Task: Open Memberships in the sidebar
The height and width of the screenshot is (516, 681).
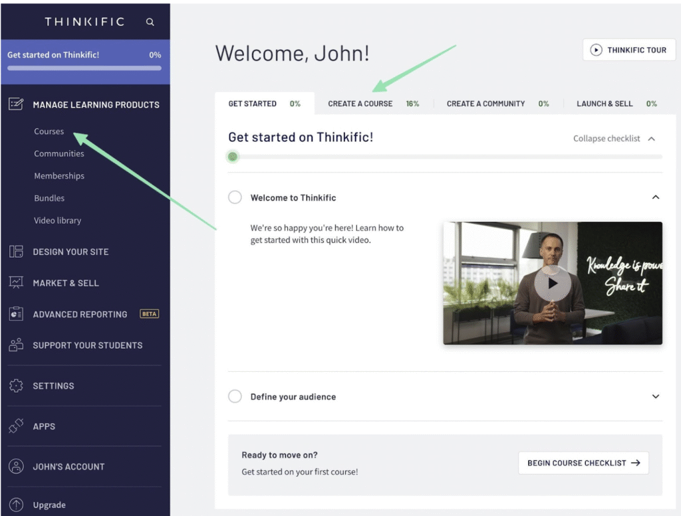Action: pos(59,175)
